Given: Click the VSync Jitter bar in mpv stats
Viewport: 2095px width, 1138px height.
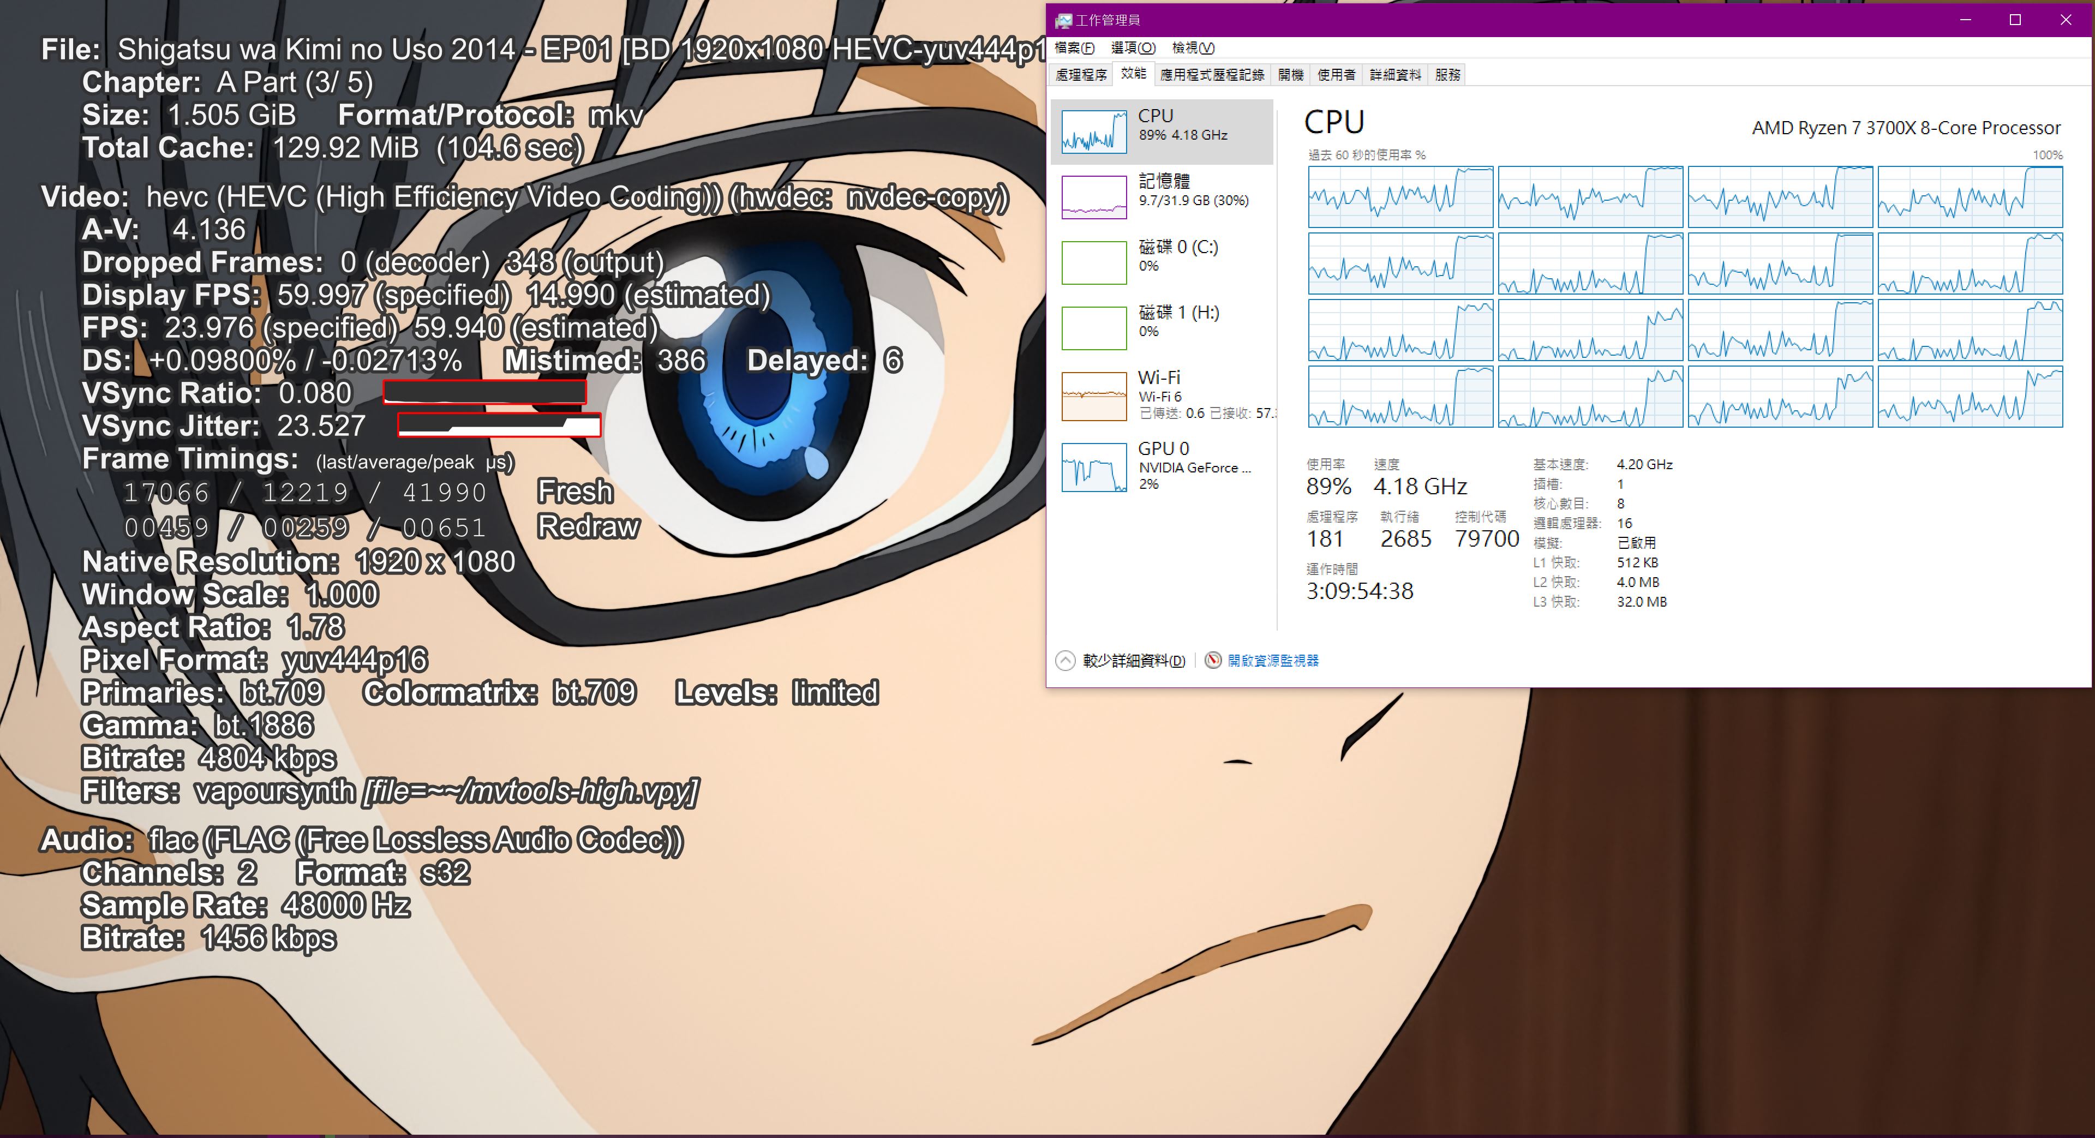Looking at the screenshot, I should tap(499, 424).
